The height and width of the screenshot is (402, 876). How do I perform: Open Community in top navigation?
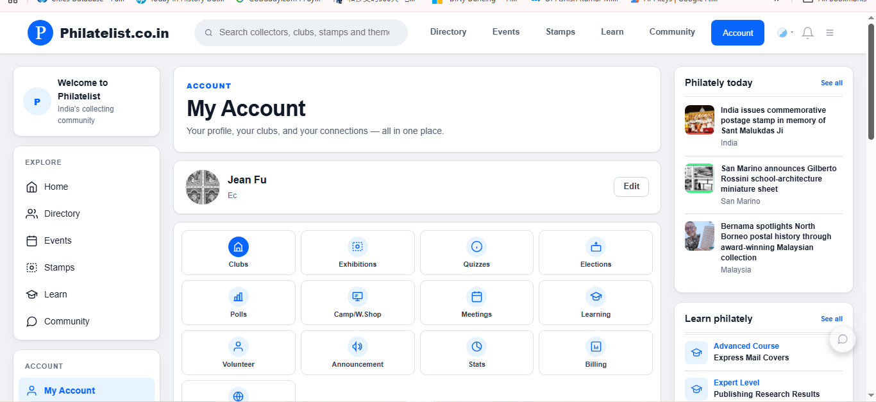coord(672,32)
